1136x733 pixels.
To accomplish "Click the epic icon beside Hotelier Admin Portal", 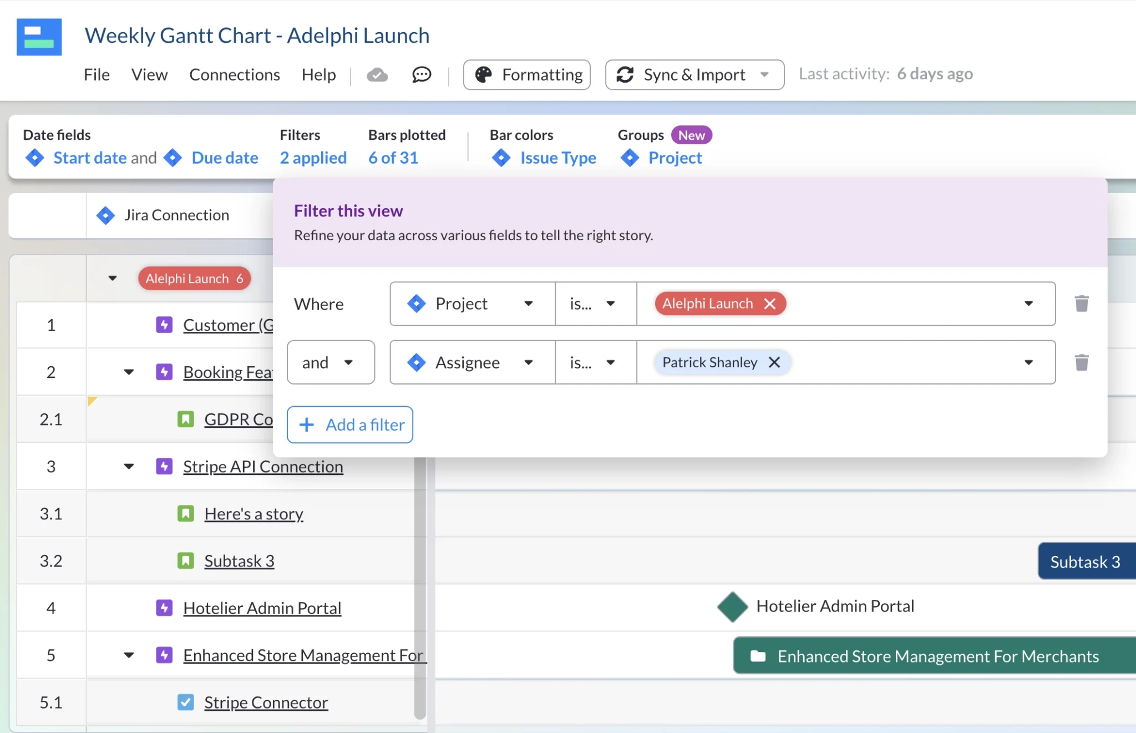I will [x=164, y=608].
